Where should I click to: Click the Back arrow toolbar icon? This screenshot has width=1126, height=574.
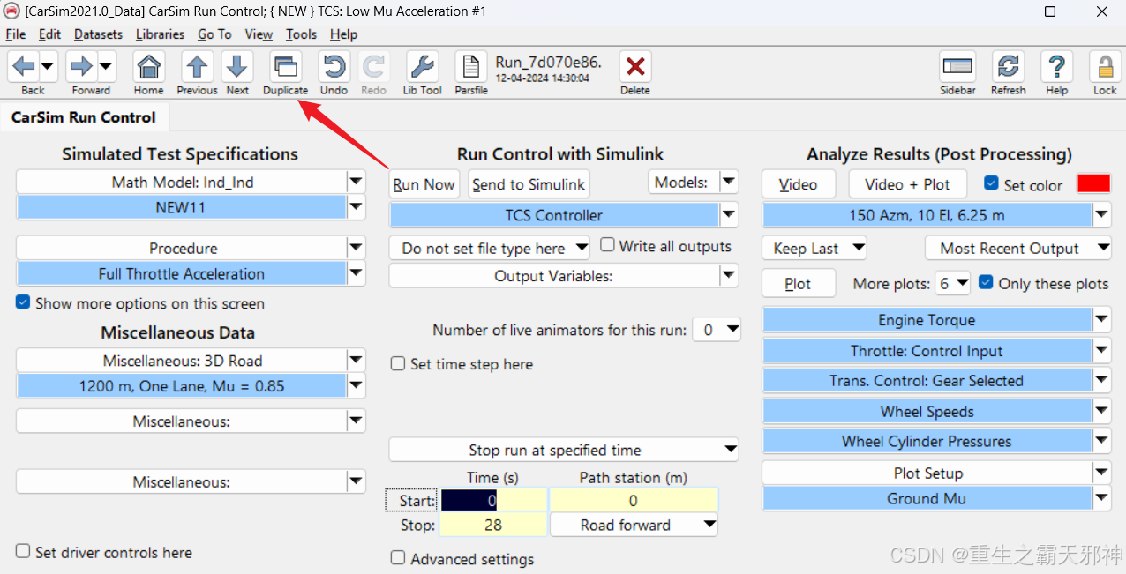(x=24, y=66)
